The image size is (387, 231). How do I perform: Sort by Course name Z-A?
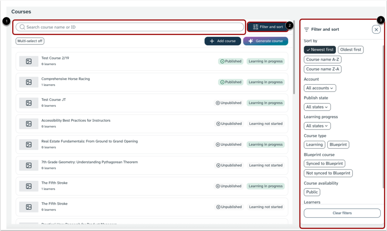pyautogui.click(x=323, y=69)
